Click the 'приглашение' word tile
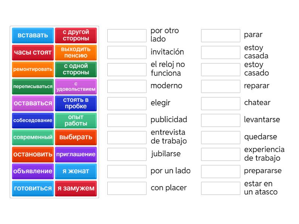This screenshot has width=299, height=224. tap(76, 154)
